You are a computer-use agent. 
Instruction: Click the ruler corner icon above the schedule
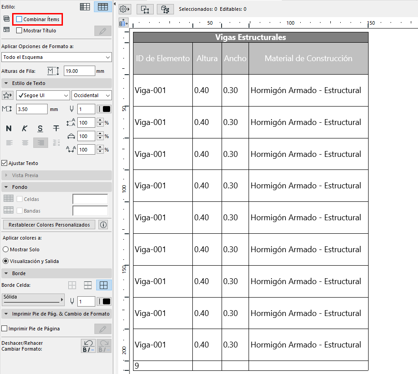[124, 23]
